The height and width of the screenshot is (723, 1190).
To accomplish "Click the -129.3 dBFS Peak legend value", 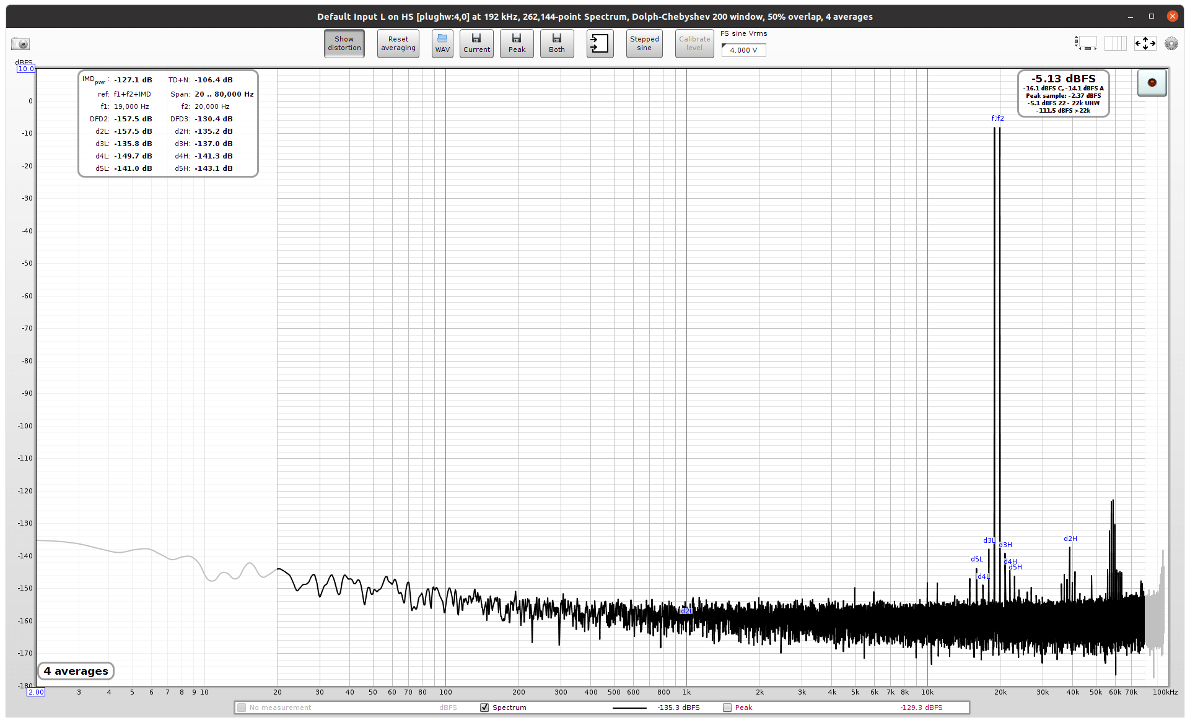I will 921,708.
